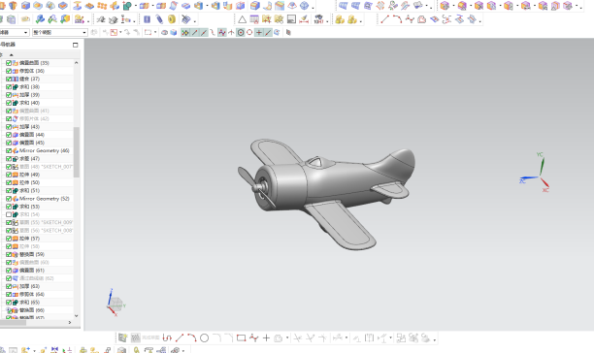594x353 pixels.
Task: Click the name column sort arrow in navigator
Action: 12,55
